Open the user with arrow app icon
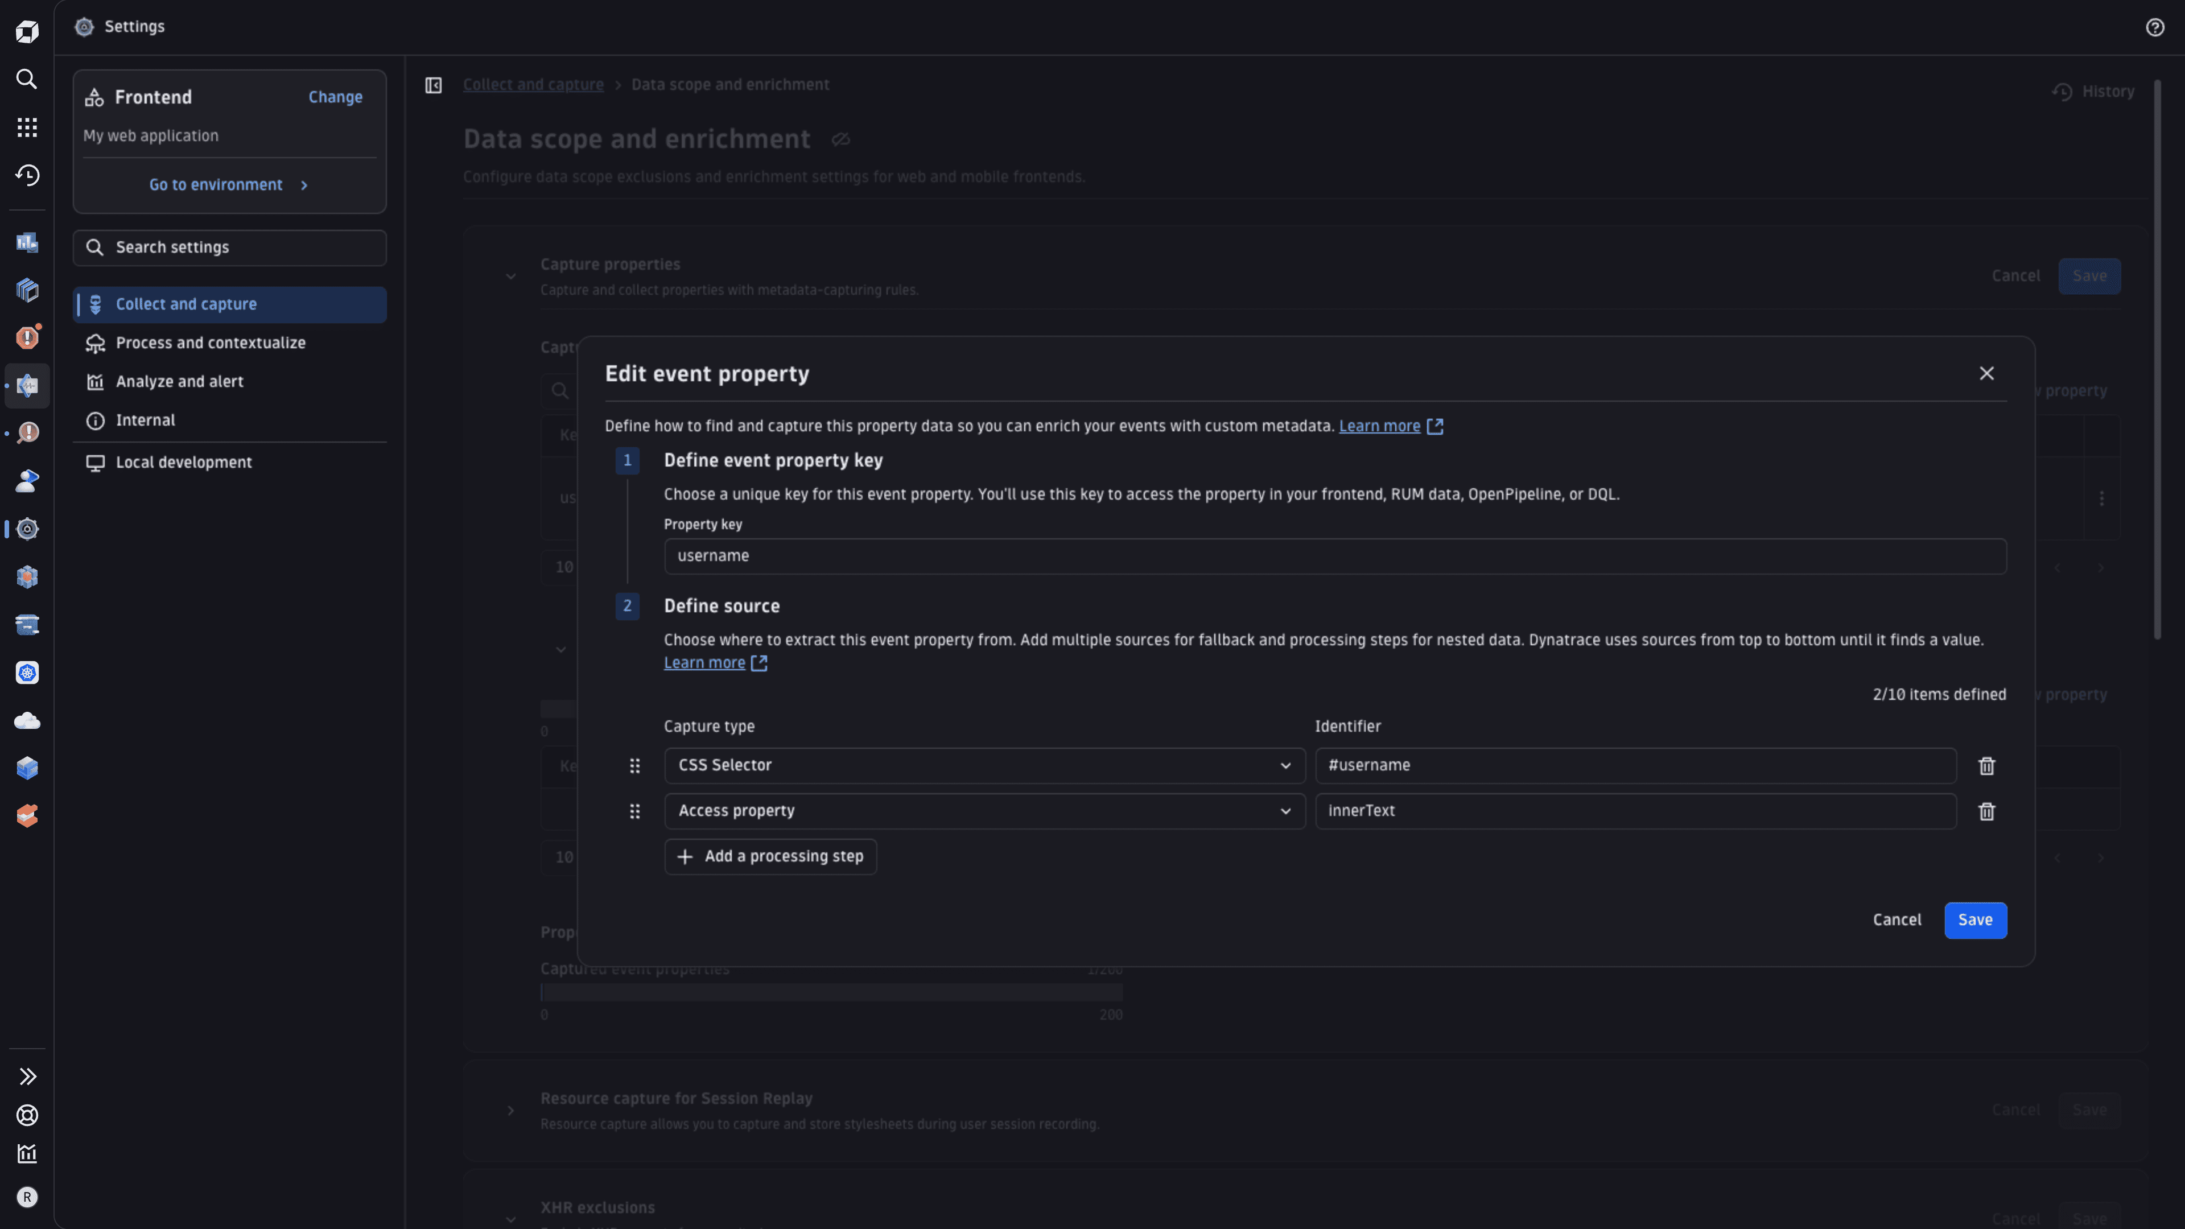This screenshot has width=2185, height=1229. pos(27,481)
